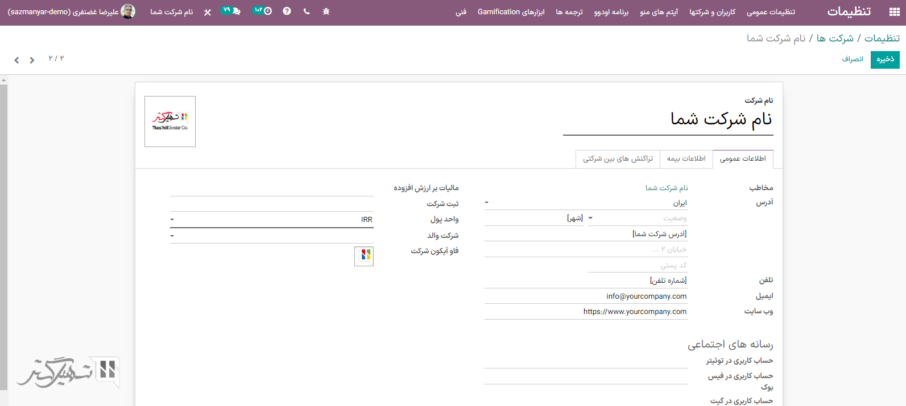906x406 pixels.
Task: Expand the شرکت والد parent company dropdown
Action: pyautogui.click(x=172, y=236)
